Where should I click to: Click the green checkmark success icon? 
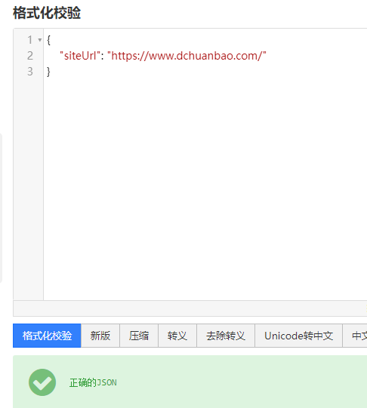coord(42,382)
